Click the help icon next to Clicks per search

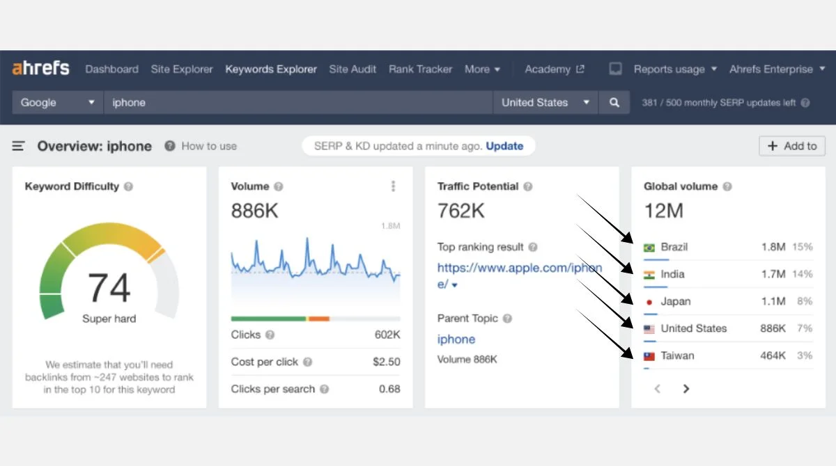[324, 389]
